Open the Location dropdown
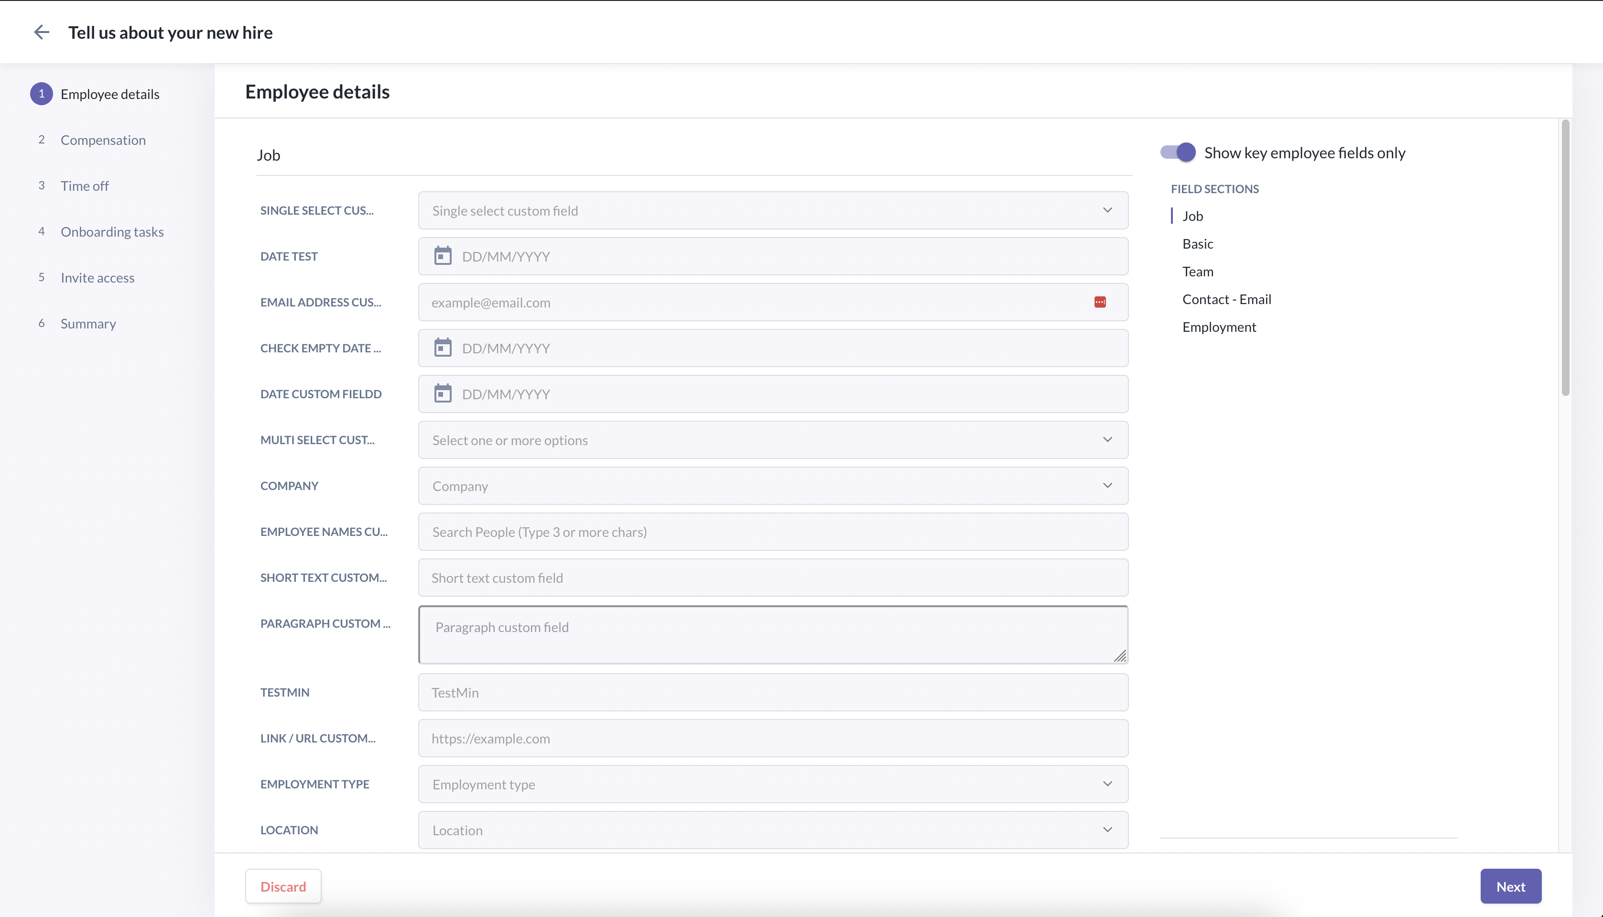Screen dimensions: 1603x917 pos(772,830)
